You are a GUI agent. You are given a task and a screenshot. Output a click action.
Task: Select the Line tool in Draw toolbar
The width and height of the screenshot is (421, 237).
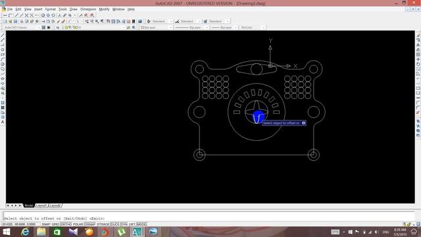click(3, 35)
